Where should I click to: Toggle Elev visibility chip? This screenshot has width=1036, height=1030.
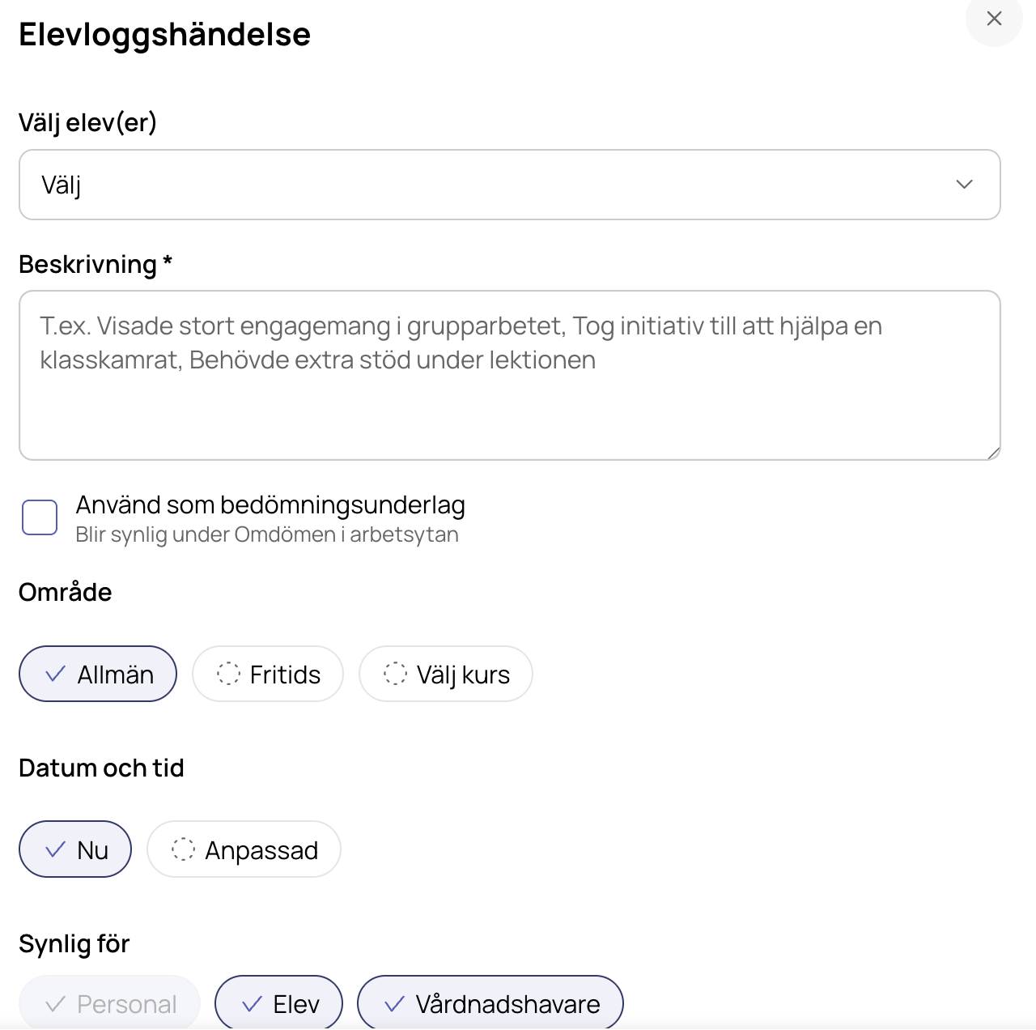(278, 1003)
